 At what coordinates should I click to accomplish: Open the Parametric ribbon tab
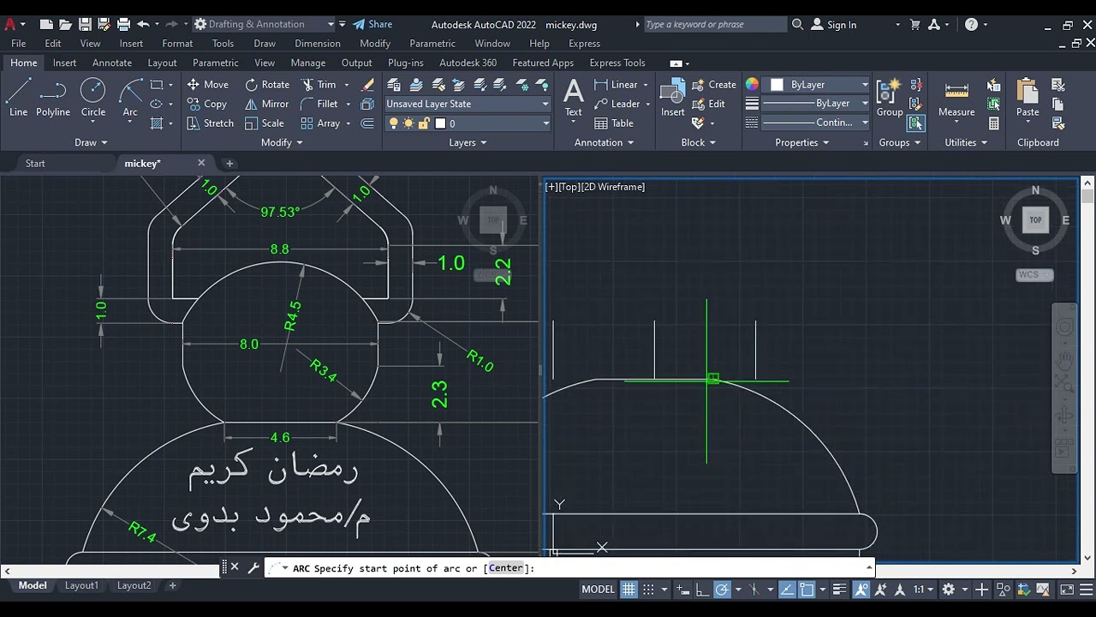point(216,63)
